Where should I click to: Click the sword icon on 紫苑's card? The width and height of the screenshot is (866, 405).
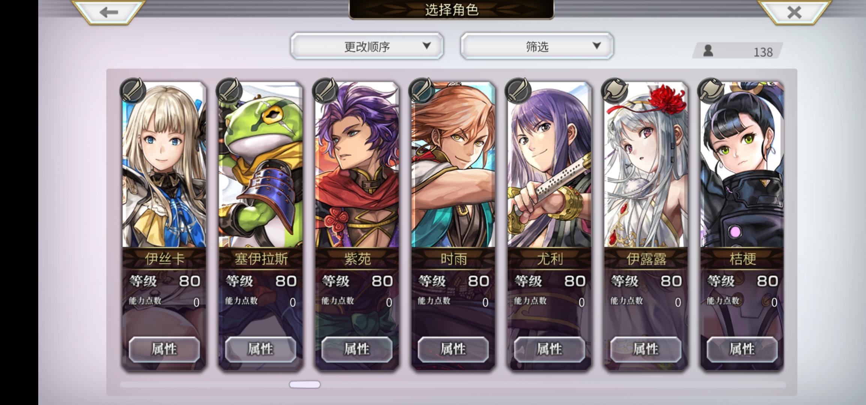tap(325, 90)
